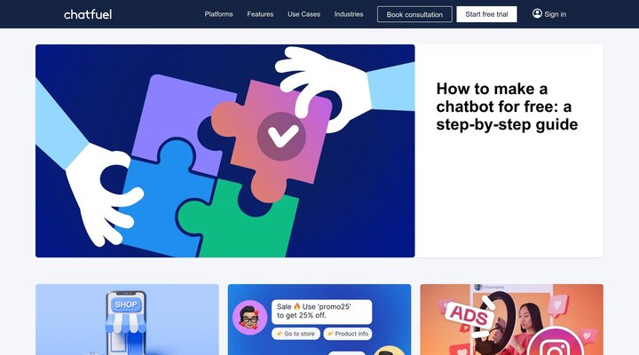Open the SHOP phone storefront article thumbnail

coord(127,319)
